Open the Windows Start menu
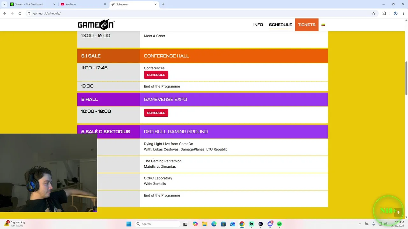Viewport: 408px width, 229px height. pos(129,224)
